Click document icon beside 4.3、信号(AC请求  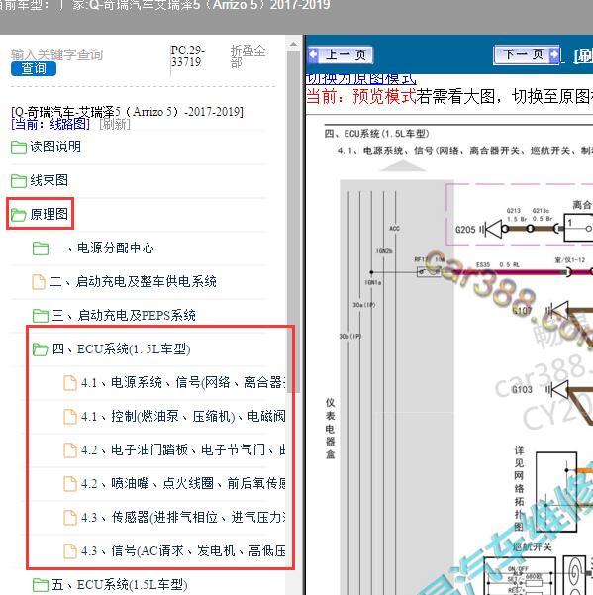click(x=70, y=551)
